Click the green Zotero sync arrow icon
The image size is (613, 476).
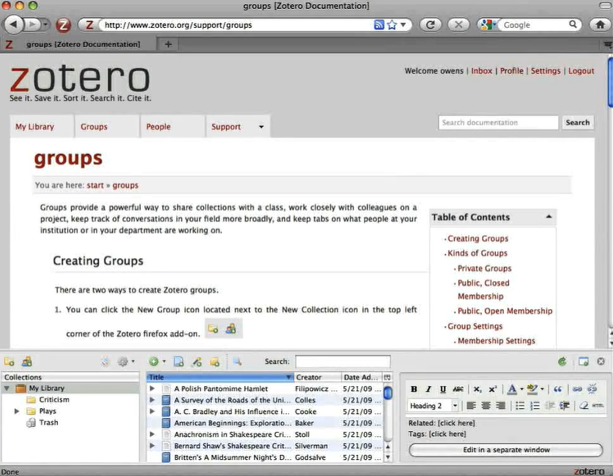click(x=562, y=361)
